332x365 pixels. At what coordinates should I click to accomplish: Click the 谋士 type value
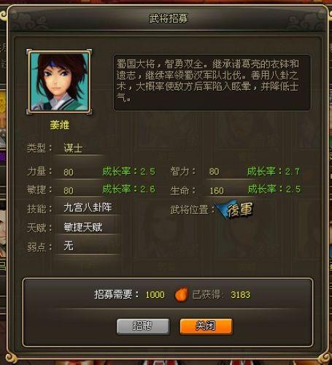pyautogui.click(x=73, y=148)
